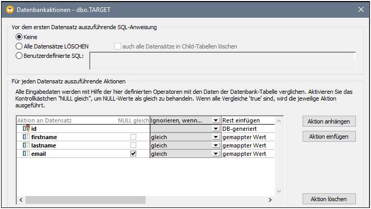Toggle checkbox for deleting Child-Tabellen records
This screenshot has height=209, width=371.
[117, 46]
